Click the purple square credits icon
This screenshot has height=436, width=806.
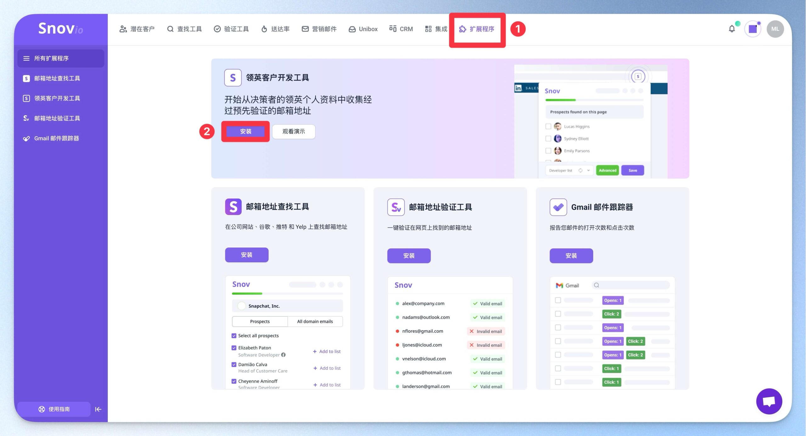[752, 29]
